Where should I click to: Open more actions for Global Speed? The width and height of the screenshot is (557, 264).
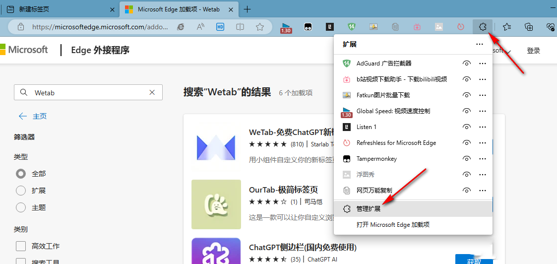[x=483, y=111]
